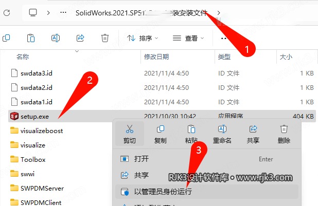Expand chevron after the PC icon

point(48,13)
